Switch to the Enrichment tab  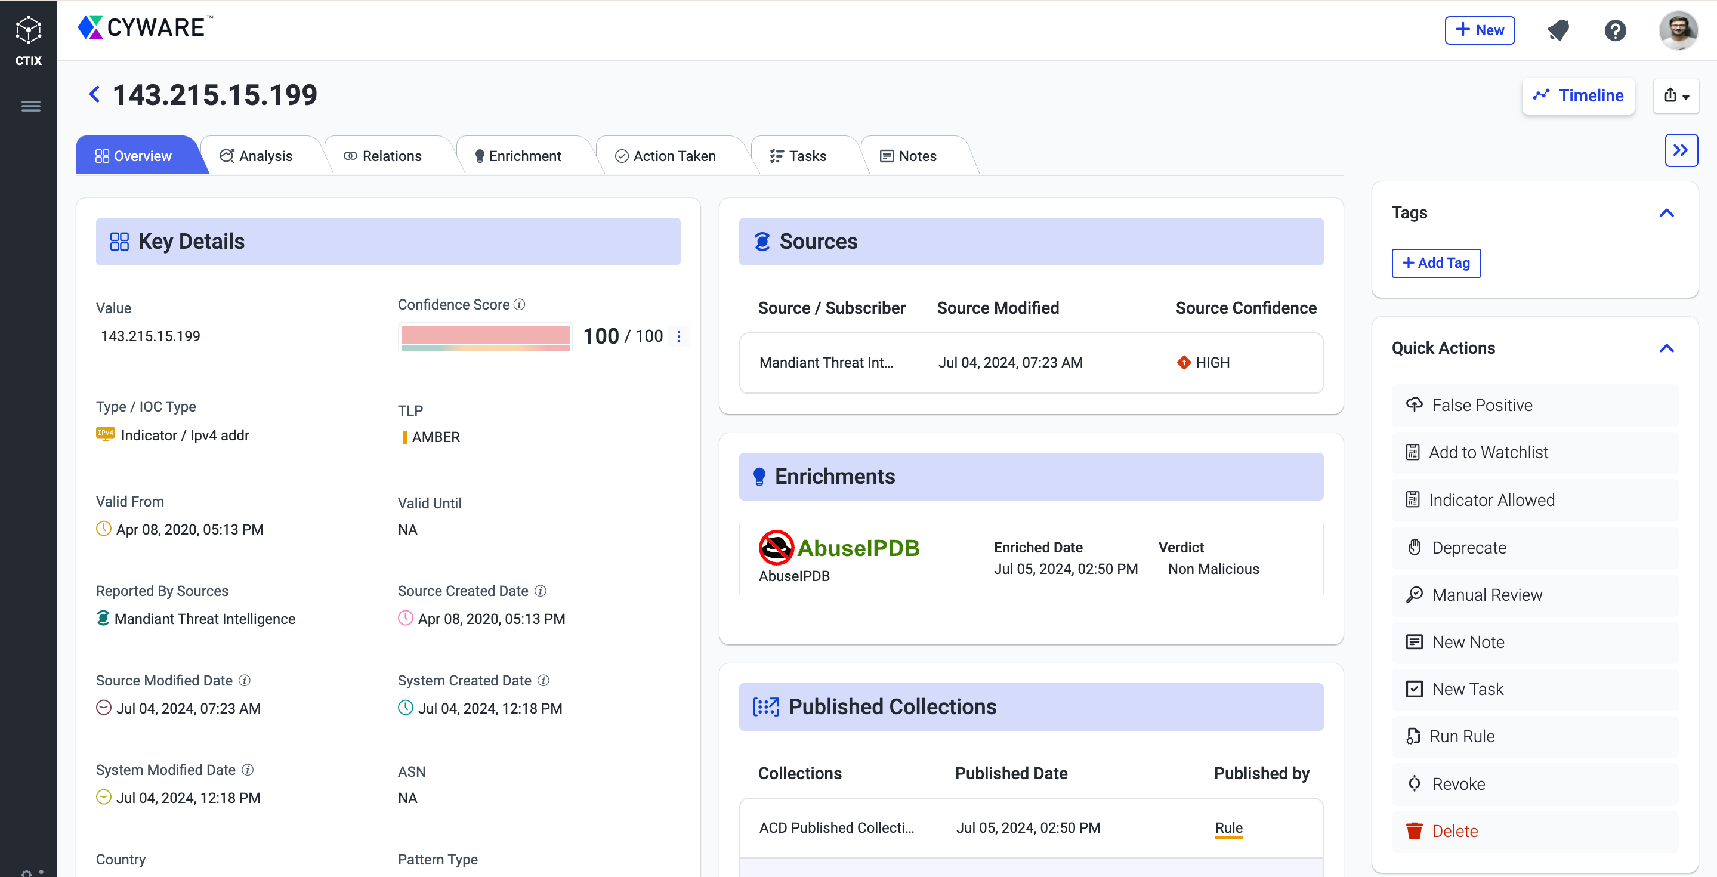click(518, 156)
